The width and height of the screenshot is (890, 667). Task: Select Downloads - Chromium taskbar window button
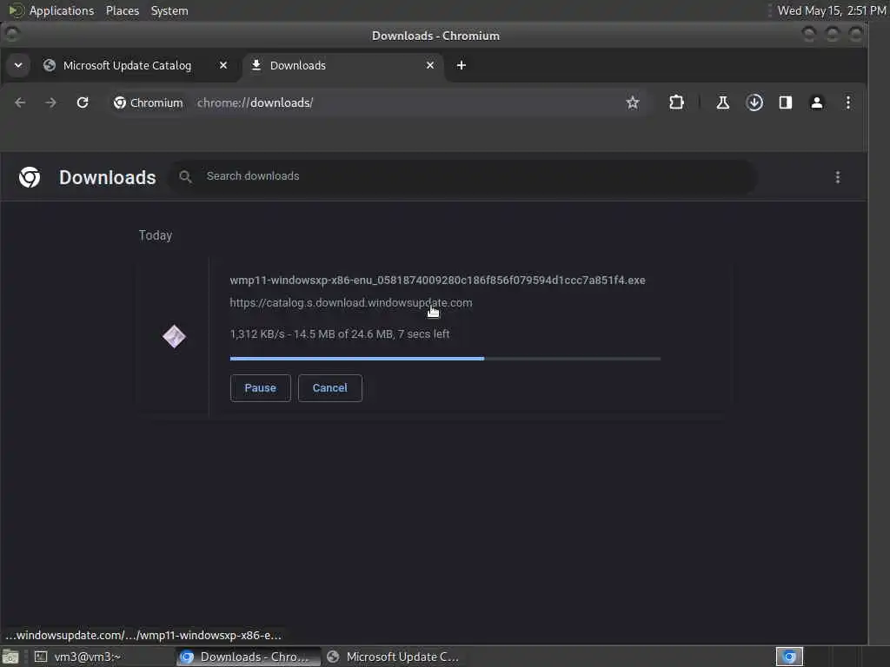[x=248, y=657]
